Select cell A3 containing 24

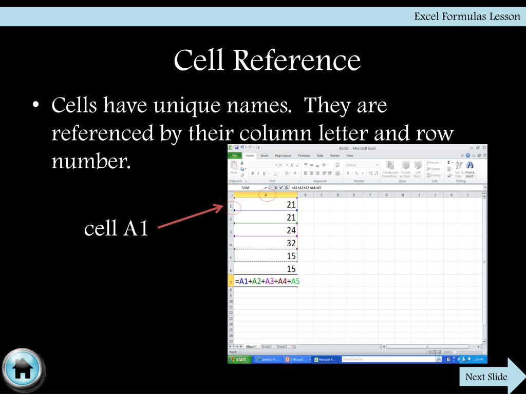[x=266, y=230]
